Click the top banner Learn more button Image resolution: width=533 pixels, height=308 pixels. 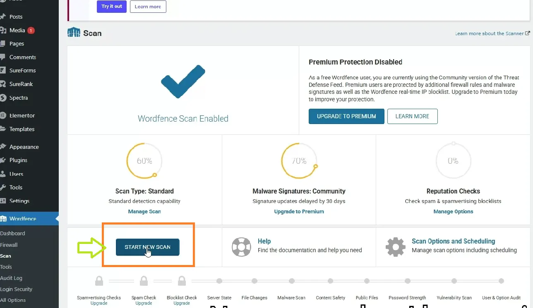tap(148, 7)
